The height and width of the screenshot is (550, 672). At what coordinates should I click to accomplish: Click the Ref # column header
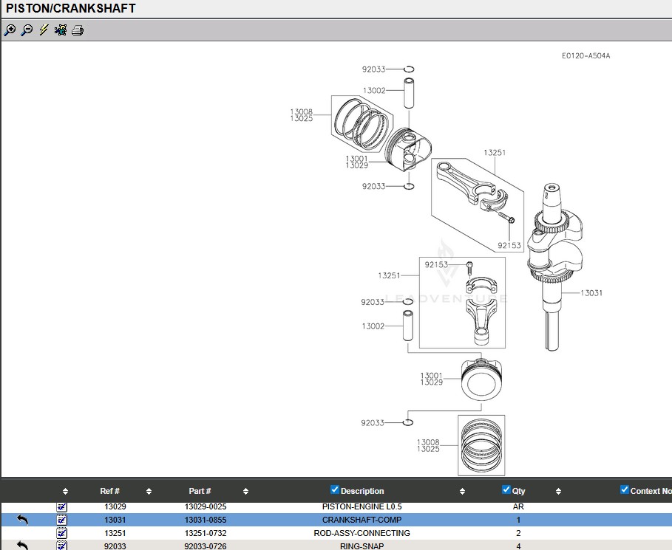[109, 491]
